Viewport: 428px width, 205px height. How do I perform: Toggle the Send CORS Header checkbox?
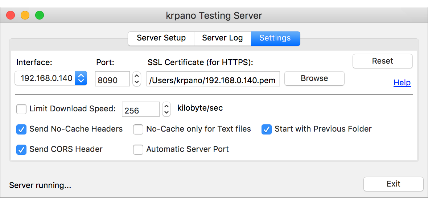tap(21, 149)
